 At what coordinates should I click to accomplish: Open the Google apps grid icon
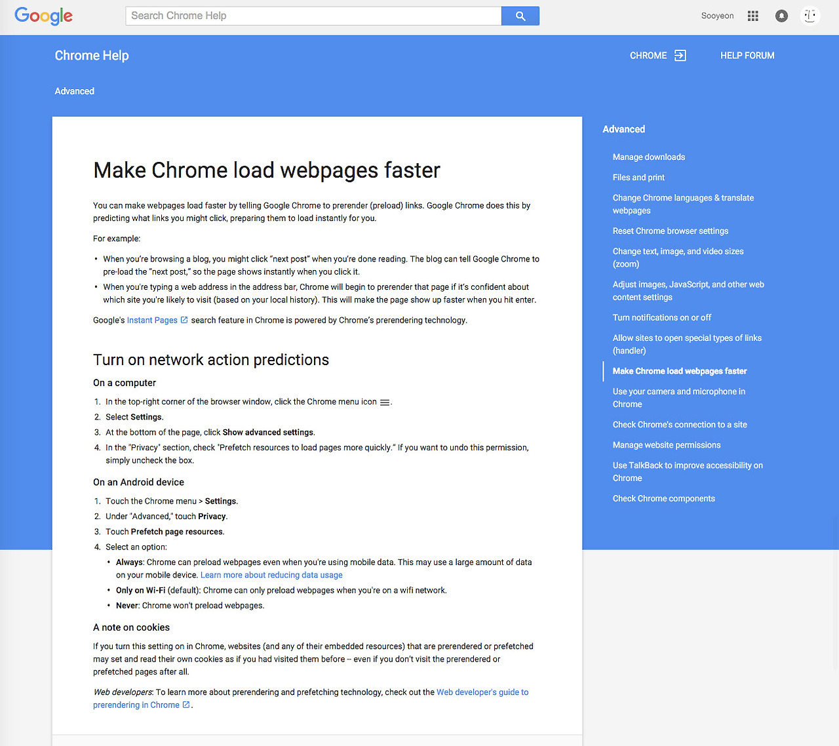(752, 16)
